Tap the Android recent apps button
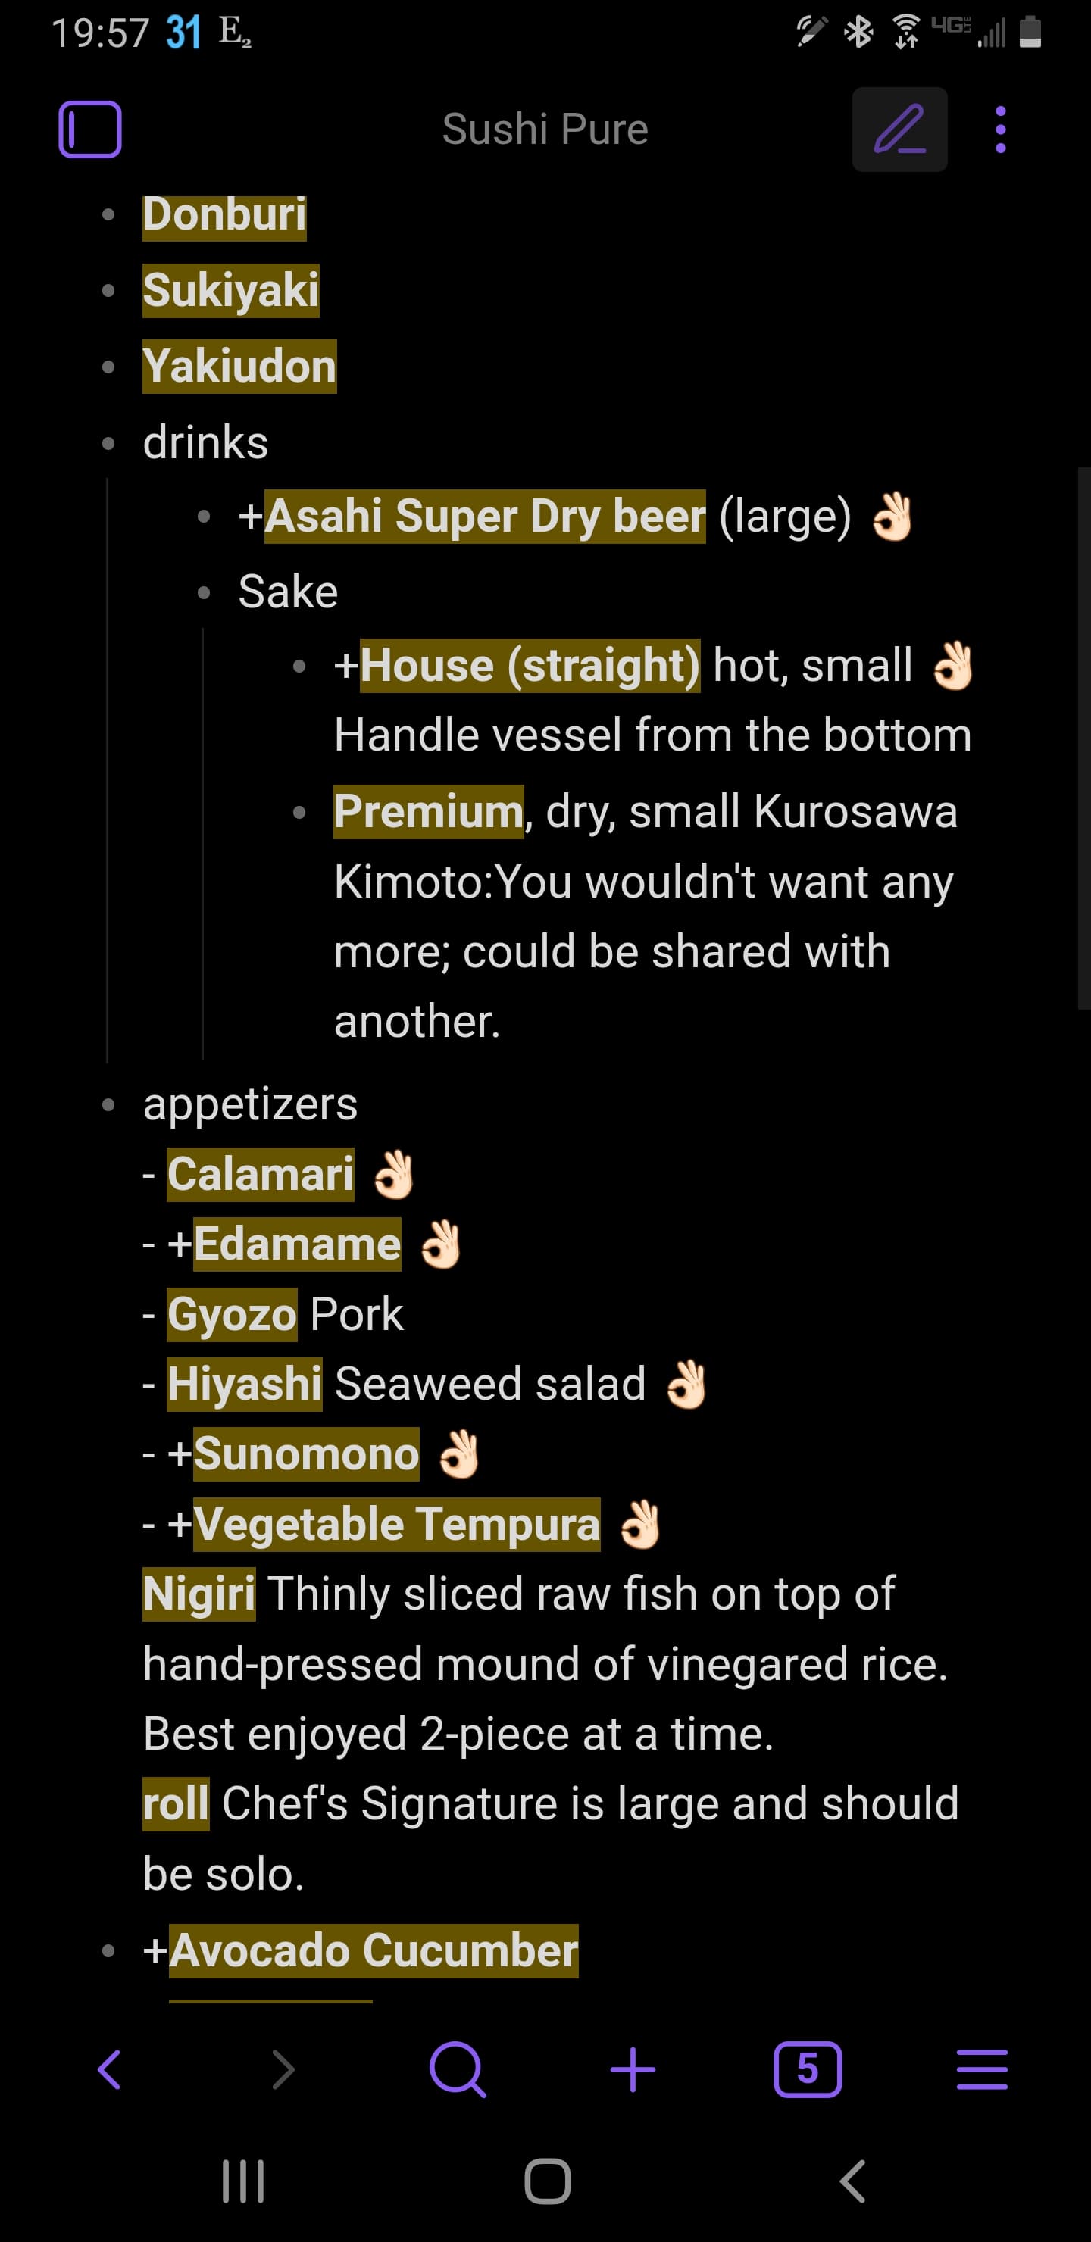1091x2242 pixels. [243, 2181]
